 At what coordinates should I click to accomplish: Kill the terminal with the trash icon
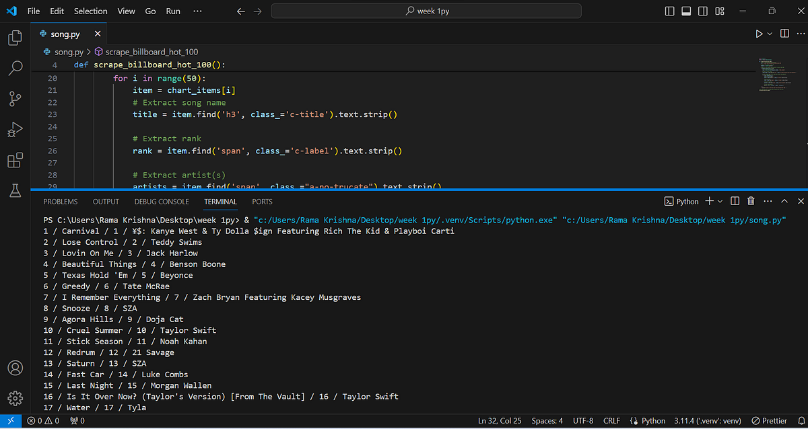pos(751,200)
